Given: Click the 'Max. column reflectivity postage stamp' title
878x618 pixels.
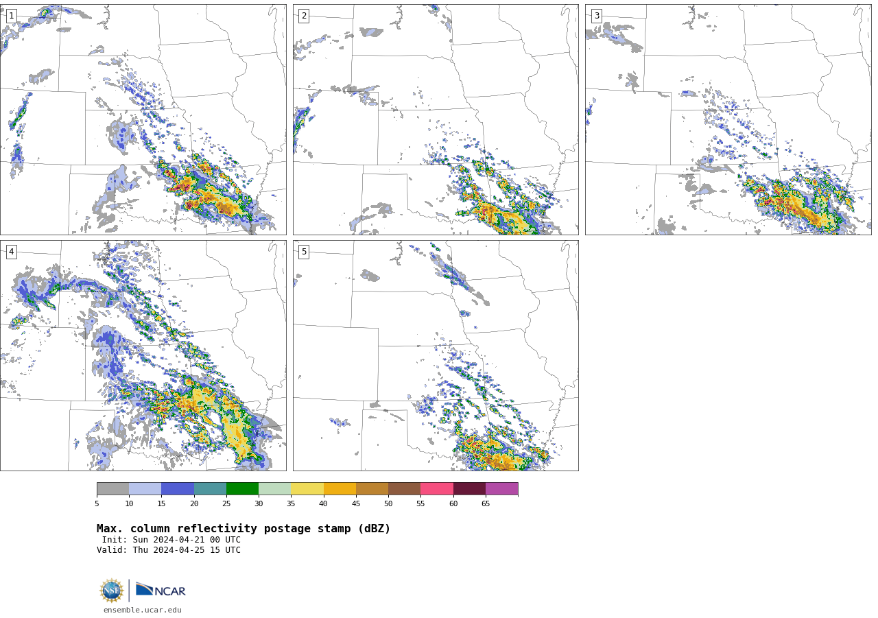Looking at the screenshot, I should [244, 529].
